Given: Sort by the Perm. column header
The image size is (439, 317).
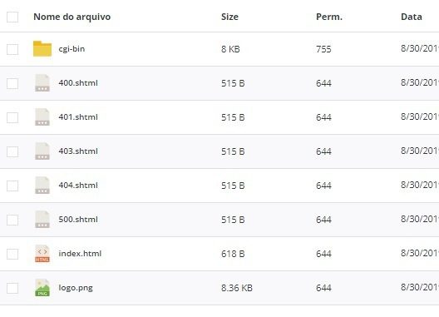Looking at the screenshot, I should (x=329, y=17).
